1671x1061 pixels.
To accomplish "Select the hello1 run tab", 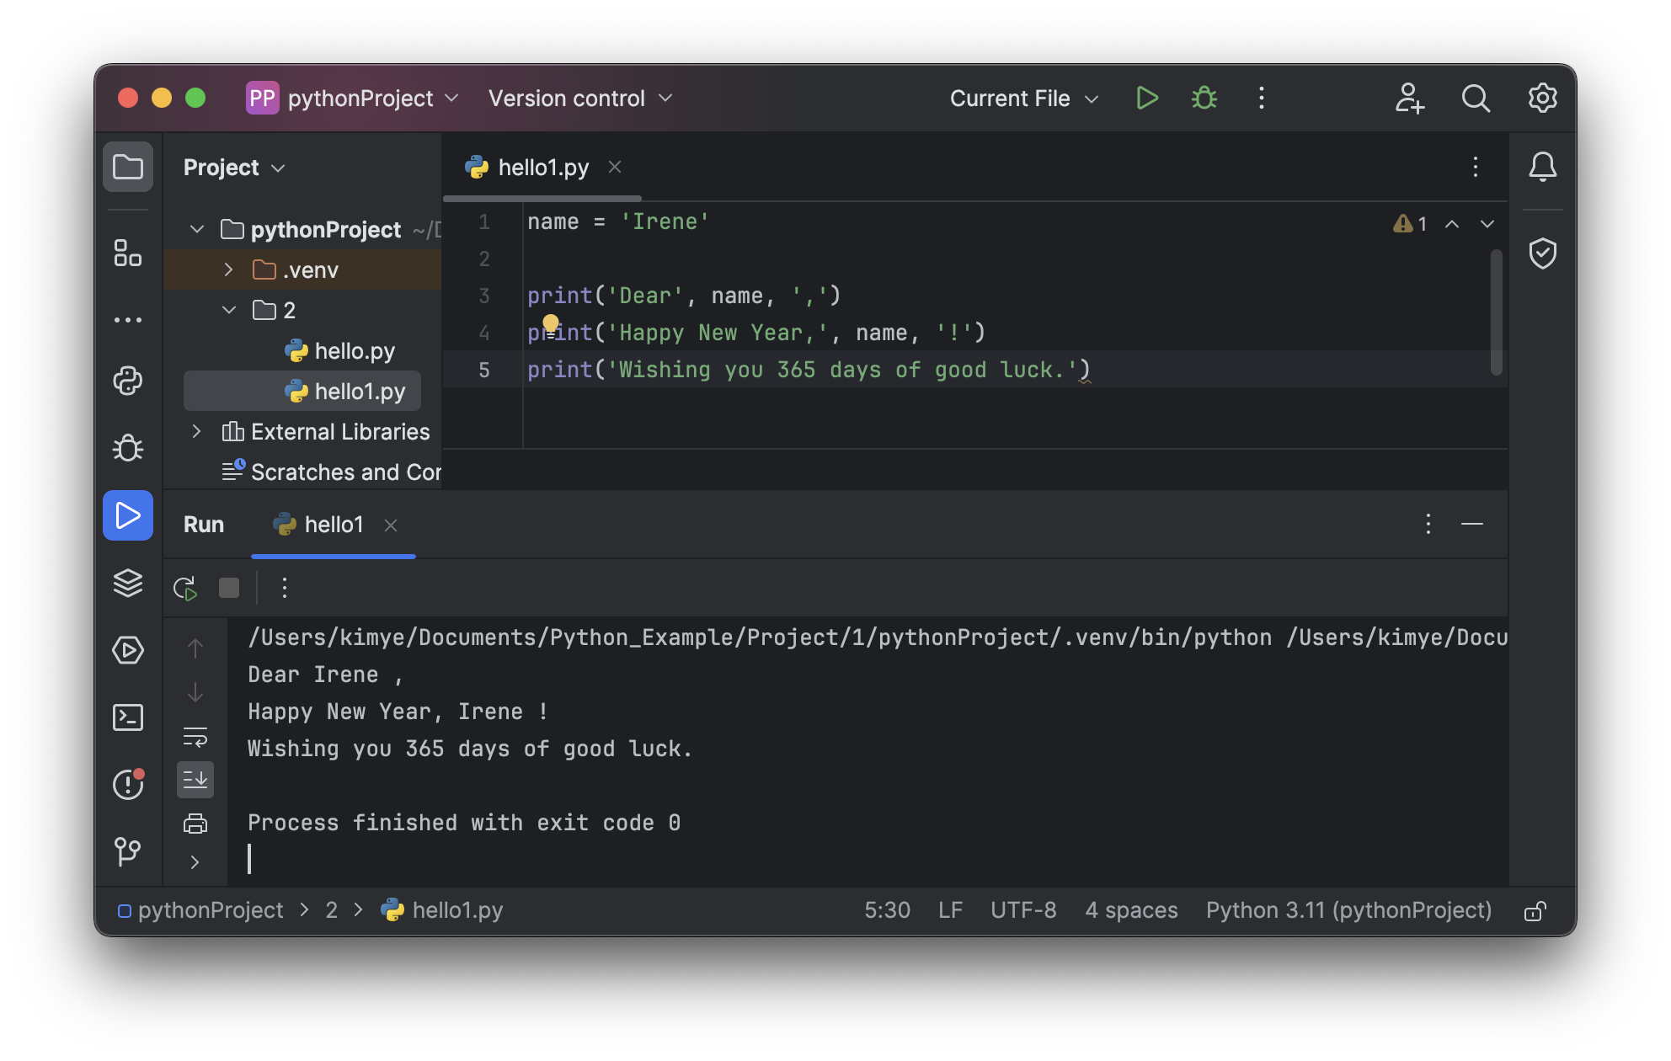I will [x=333, y=525].
